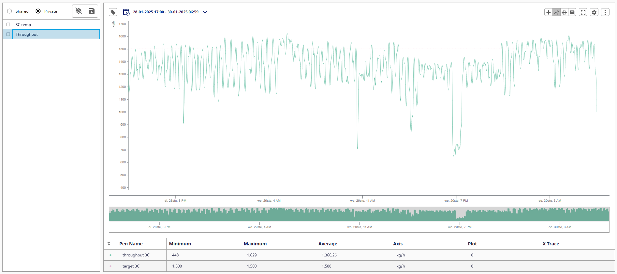Image resolution: width=617 pixels, height=274 pixels.
Task: Click the Maximum column header
Action: tap(255, 244)
